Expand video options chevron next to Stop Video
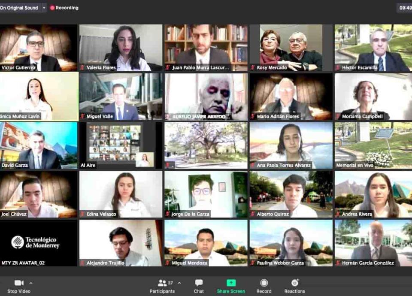The width and height of the screenshot is (412, 296). coord(30,283)
